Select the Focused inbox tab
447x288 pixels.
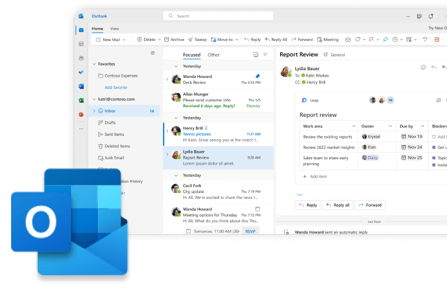click(192, 55)
